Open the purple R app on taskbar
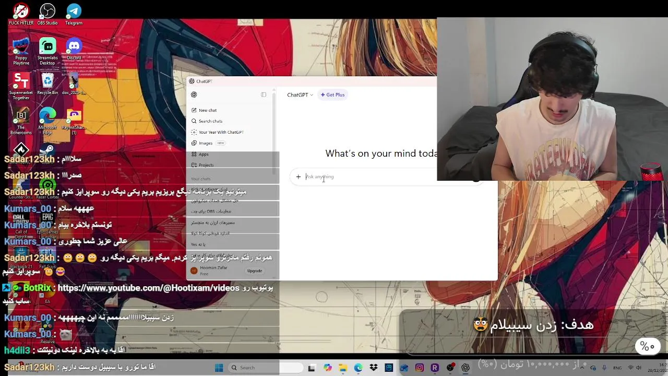Image resolution: width=668 pixels, height=376 pixels. (x=435, y=368)
